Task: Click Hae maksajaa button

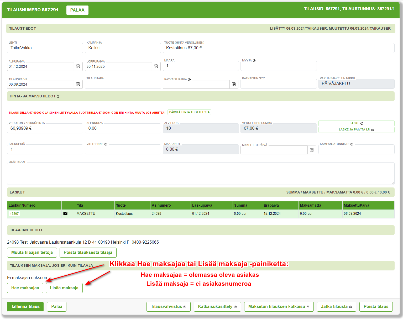Action: pyautogui.click(x=25, y=288)
